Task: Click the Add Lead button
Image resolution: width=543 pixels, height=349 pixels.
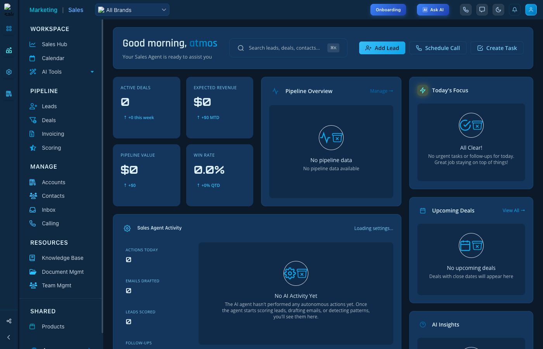Action: click(382, 48)
